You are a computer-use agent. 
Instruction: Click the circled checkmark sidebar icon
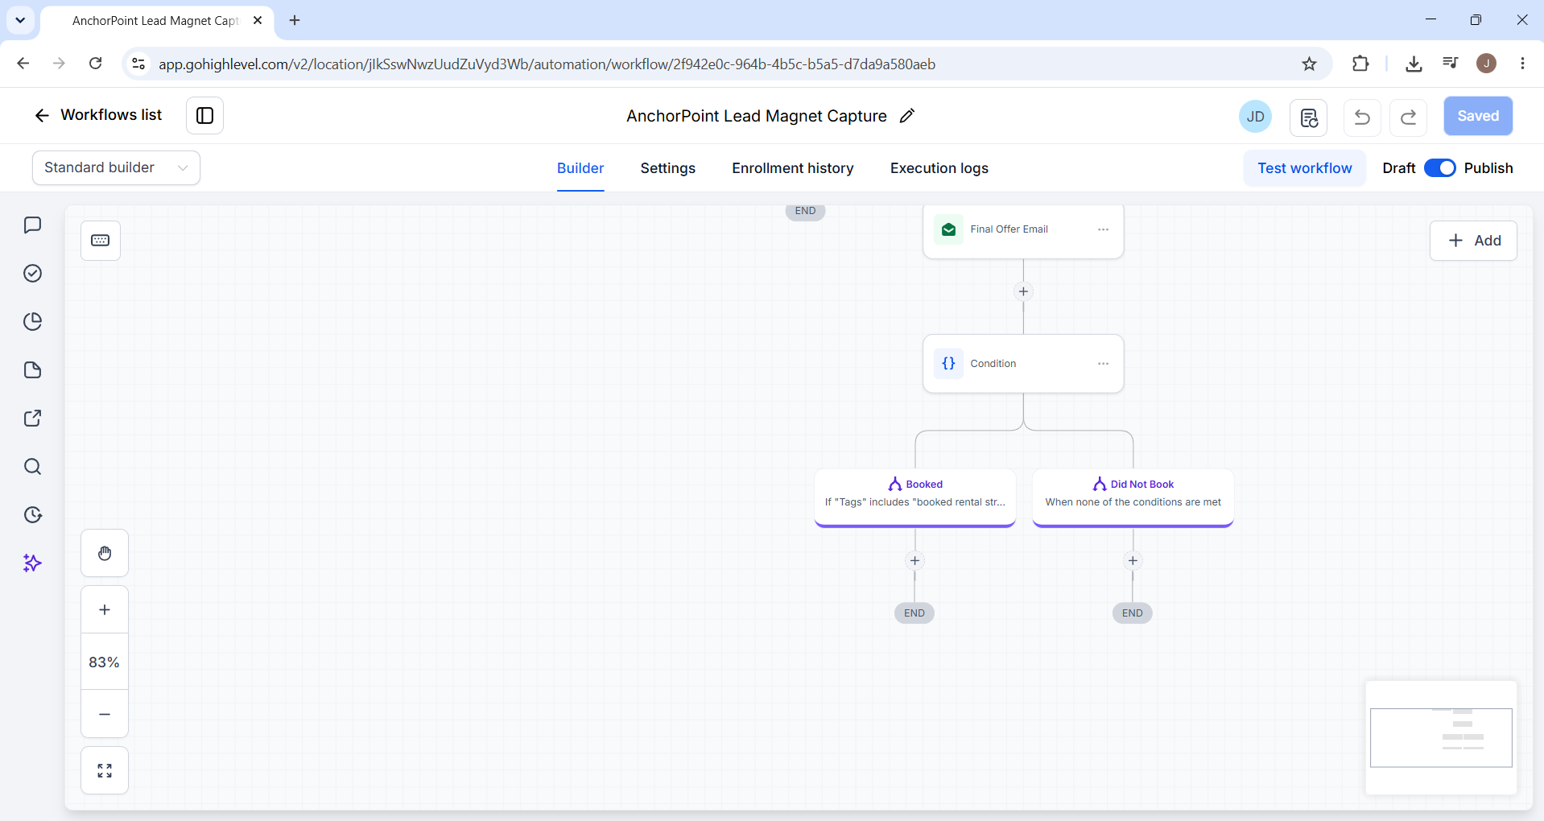pyautogui.click(x=32, y=273)
